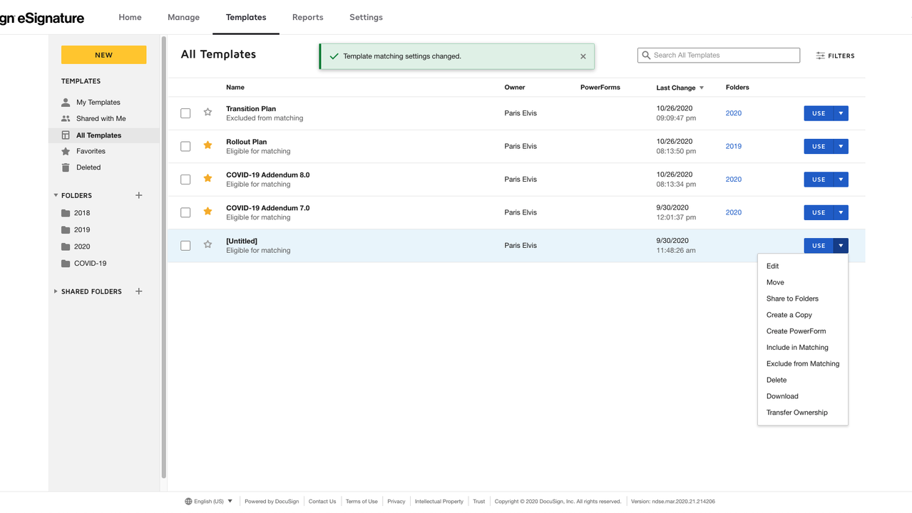912x513 pixels.
Task: Expand the Shared Folders section
Action: pyautogui.click(x=56, y=291)
